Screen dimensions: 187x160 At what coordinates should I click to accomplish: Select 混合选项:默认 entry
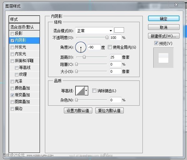pyautogui.click(x=24, y=27)
